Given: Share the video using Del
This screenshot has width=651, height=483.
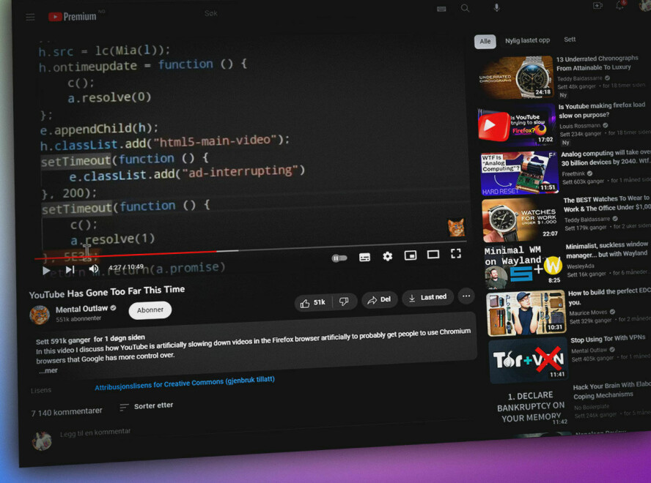Looking at the screenshot, I should 379,299.
